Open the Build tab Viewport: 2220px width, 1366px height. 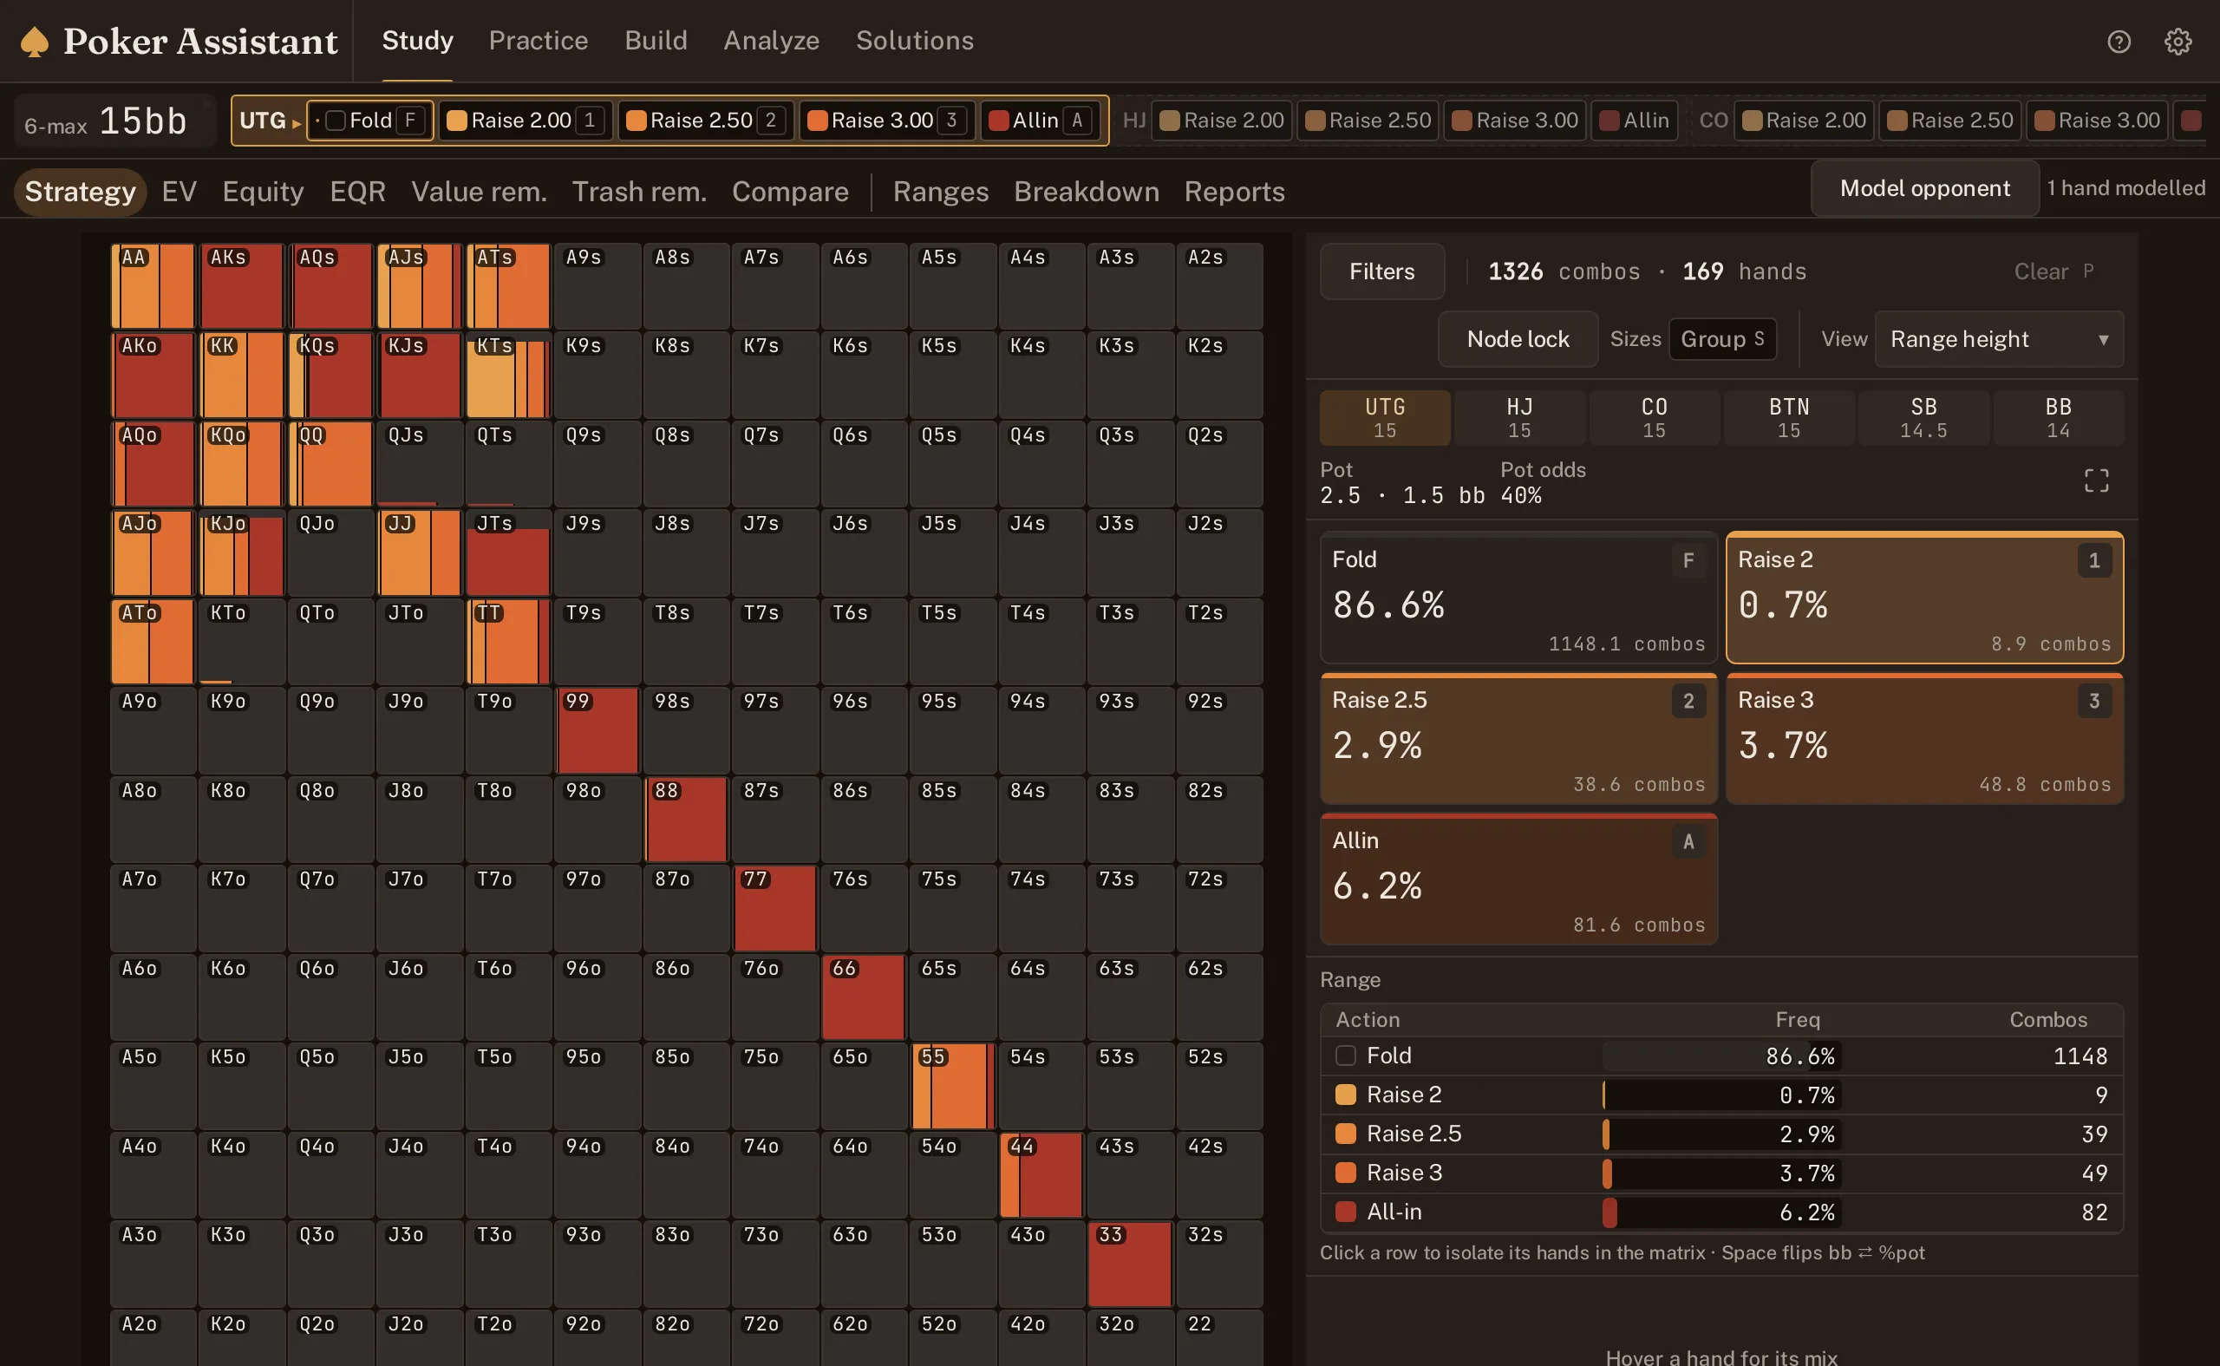[656, 41]
